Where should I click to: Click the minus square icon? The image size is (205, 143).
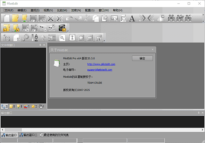point(90,38)
